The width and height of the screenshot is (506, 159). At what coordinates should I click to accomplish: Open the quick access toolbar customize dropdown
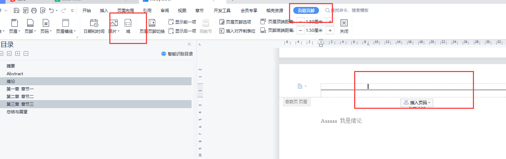point(72,10)
